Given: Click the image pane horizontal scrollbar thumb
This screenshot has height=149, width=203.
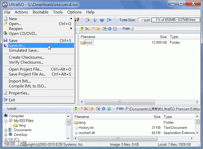Looking at the screenshot, I should (120, 102).
